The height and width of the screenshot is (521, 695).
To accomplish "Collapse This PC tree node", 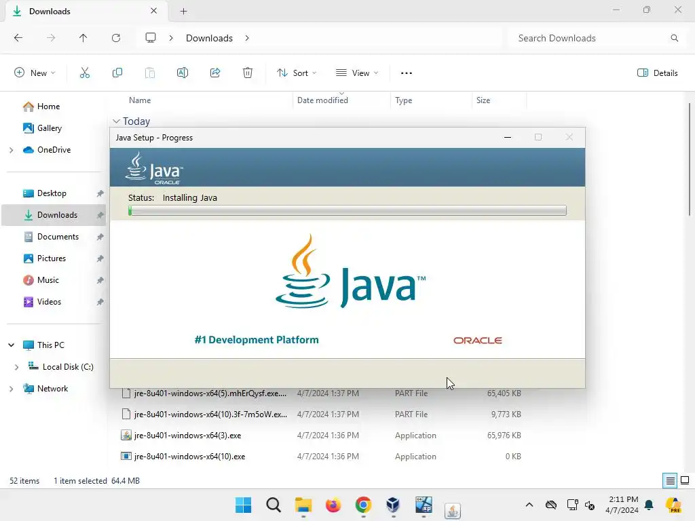I will point(11,345).
